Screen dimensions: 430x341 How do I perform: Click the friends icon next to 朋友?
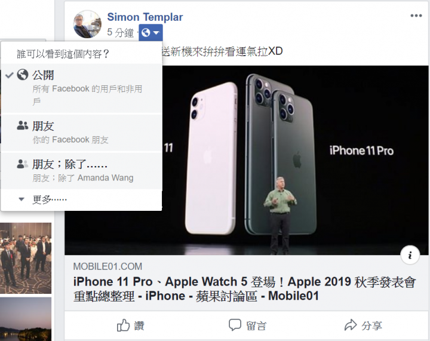tap(23, 125)
